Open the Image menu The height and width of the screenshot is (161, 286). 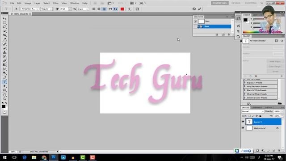tap(28, 3)
